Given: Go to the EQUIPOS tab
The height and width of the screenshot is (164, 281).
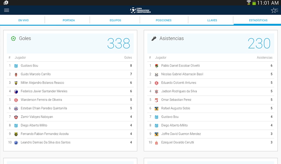Looking at the screenshot, I should 115,20.
